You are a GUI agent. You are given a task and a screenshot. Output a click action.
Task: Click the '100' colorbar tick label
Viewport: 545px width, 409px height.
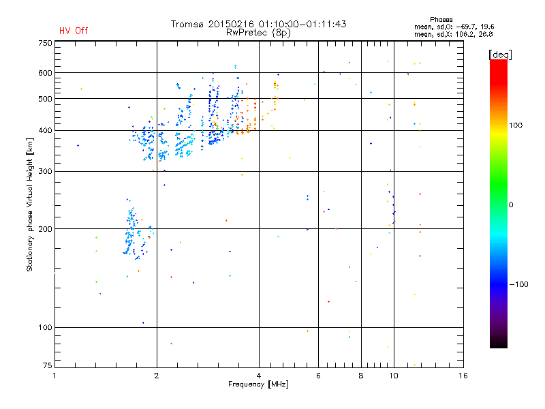point(516,125)
